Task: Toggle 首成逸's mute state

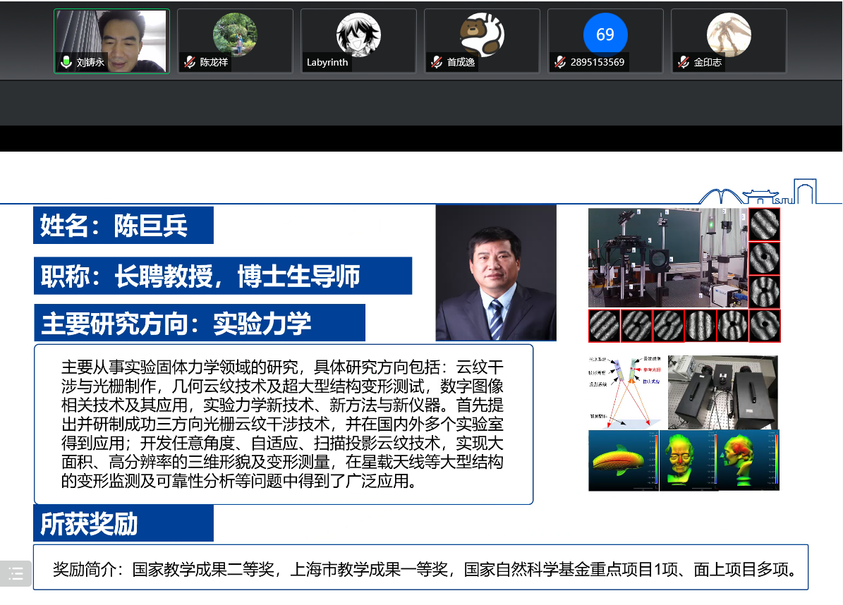Action: [435, 62]
